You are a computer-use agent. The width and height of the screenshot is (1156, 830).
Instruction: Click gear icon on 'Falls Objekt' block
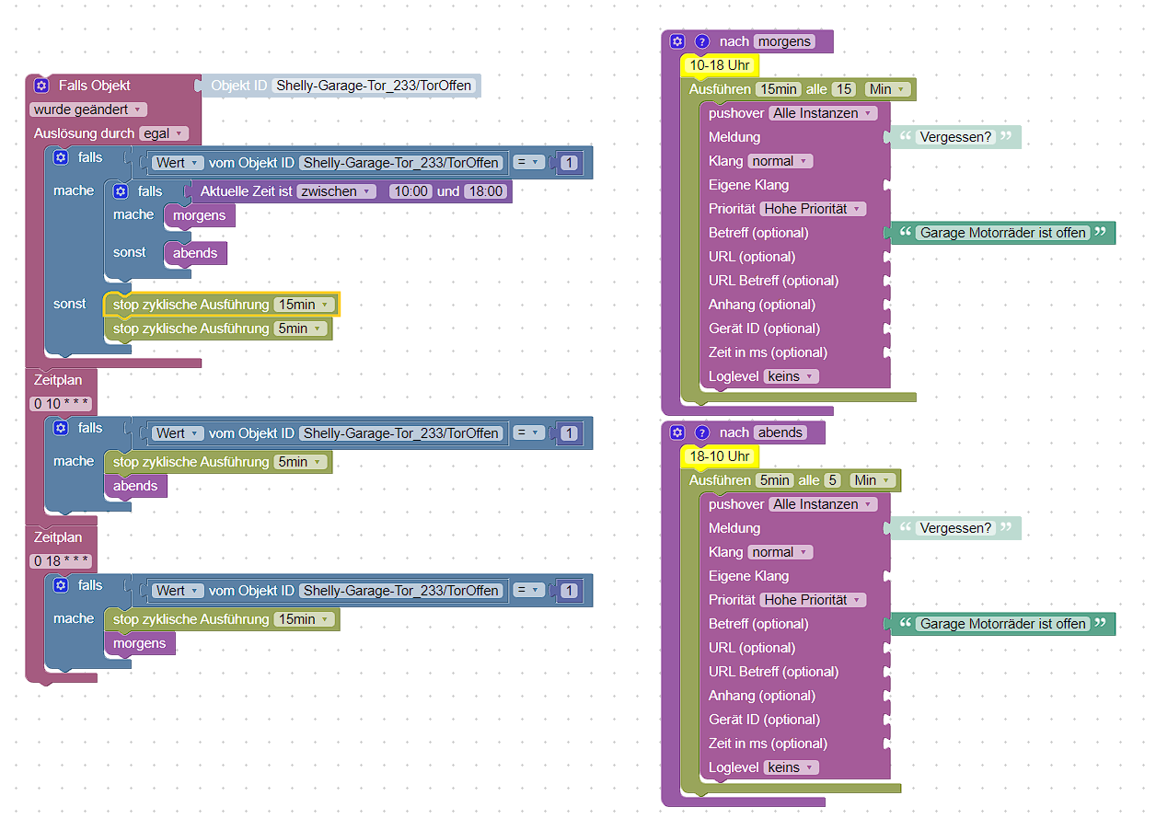click(41, 86)
